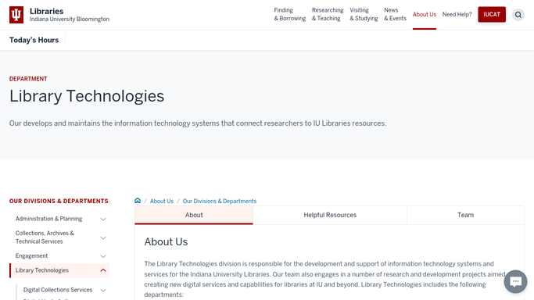Open the chat bubble widget
This screenshot has height=300, width=534.
coord(515,281)
